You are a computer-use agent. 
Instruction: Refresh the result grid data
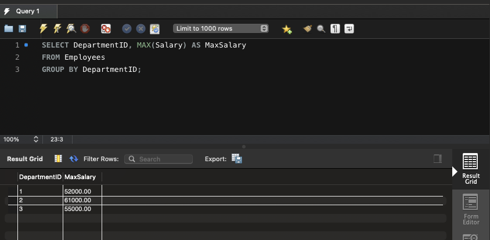74,159
